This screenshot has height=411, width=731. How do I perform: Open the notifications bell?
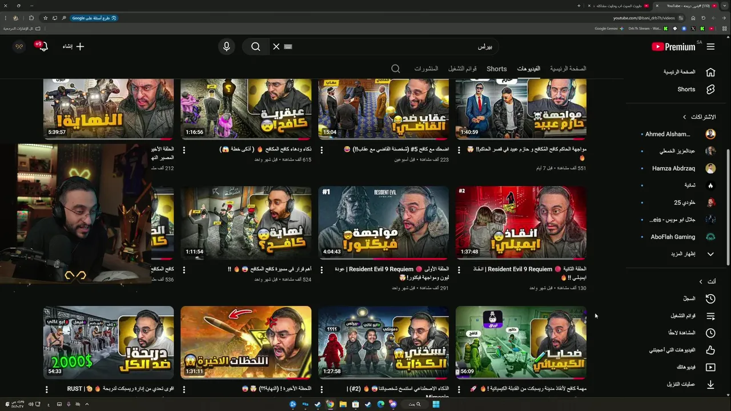[43, 47]
